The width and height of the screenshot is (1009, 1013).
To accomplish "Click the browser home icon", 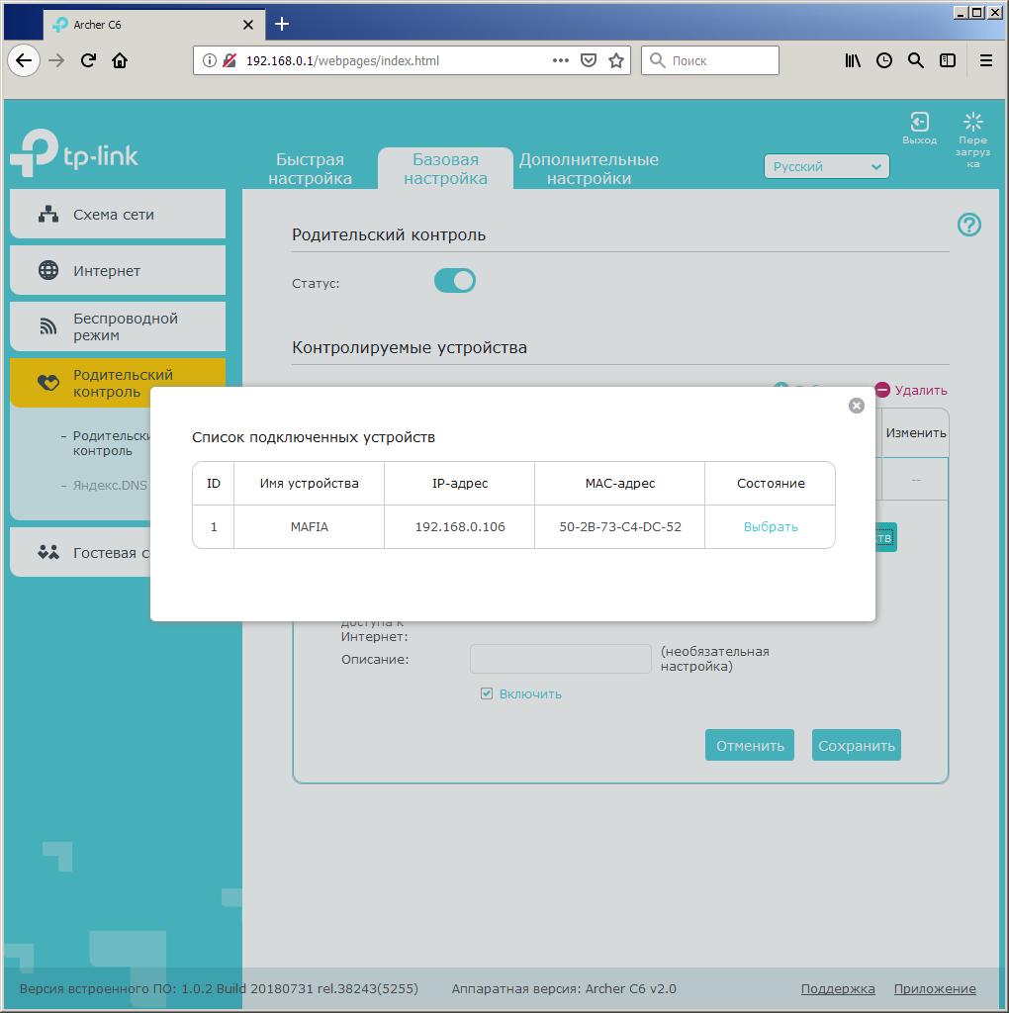I will pyautogui.click(x=120, y=60).
